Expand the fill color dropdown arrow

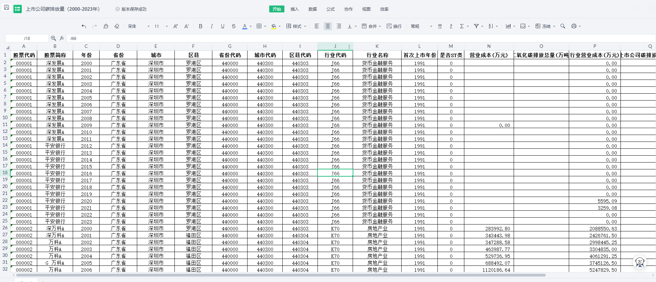pyautogui.click(x=280, y=26)
